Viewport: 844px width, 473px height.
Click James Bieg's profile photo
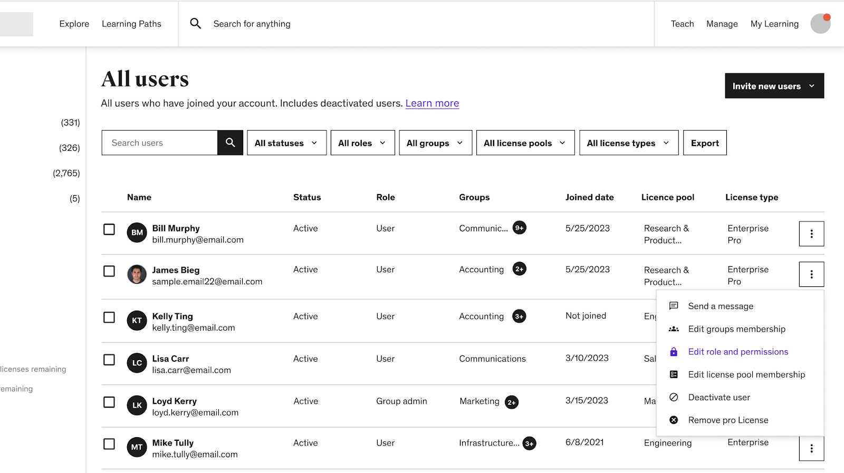pos(137,275)
